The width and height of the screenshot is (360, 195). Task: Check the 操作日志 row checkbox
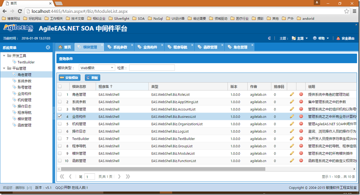pos(60,131)
